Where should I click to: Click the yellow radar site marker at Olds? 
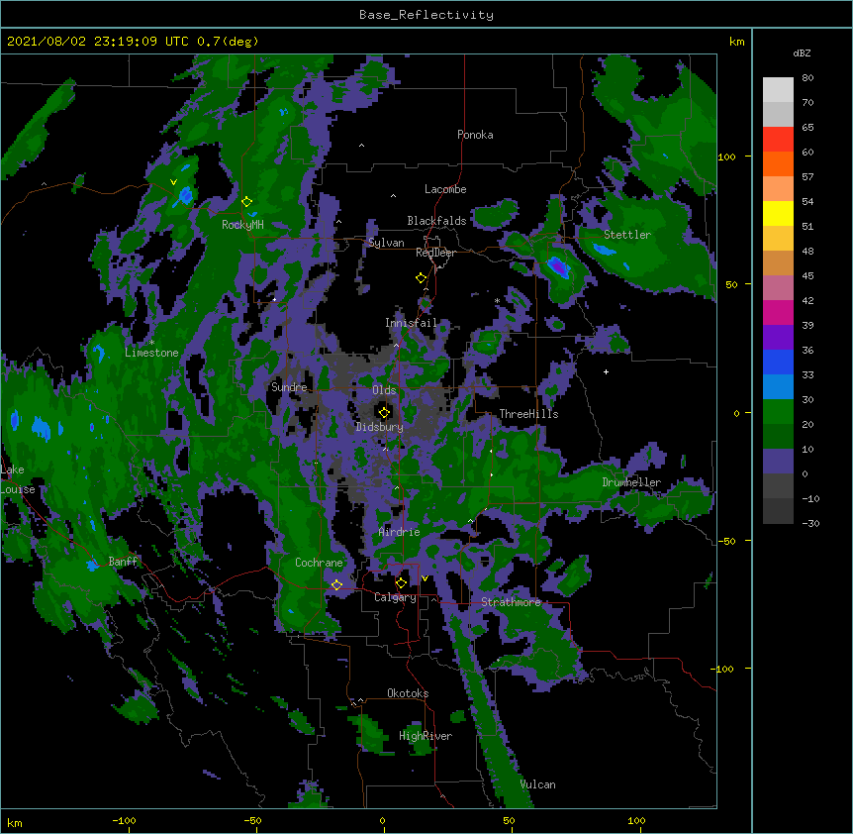point(384,412)
